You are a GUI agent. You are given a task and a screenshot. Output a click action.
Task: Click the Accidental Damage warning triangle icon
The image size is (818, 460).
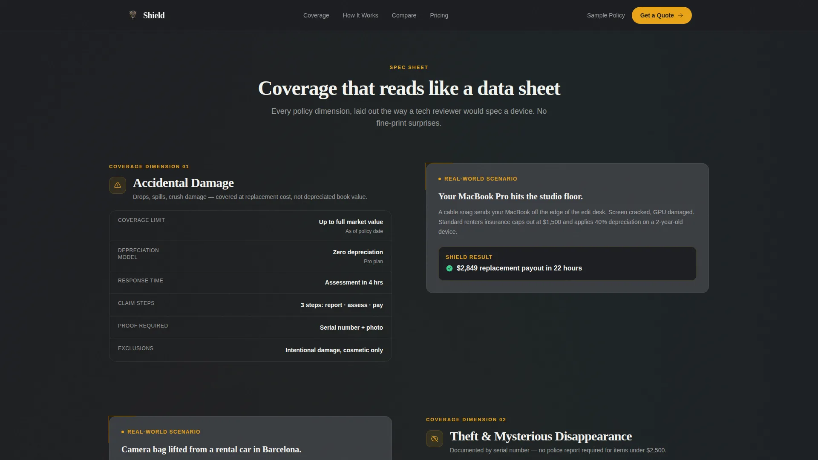118,185
